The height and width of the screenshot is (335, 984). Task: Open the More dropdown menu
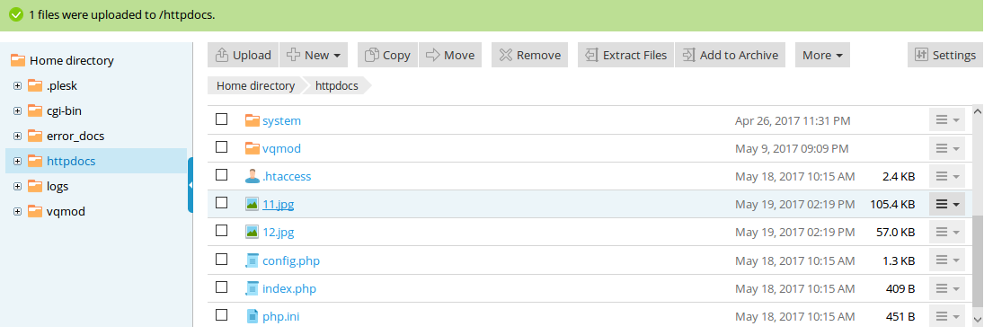(823, 55)
